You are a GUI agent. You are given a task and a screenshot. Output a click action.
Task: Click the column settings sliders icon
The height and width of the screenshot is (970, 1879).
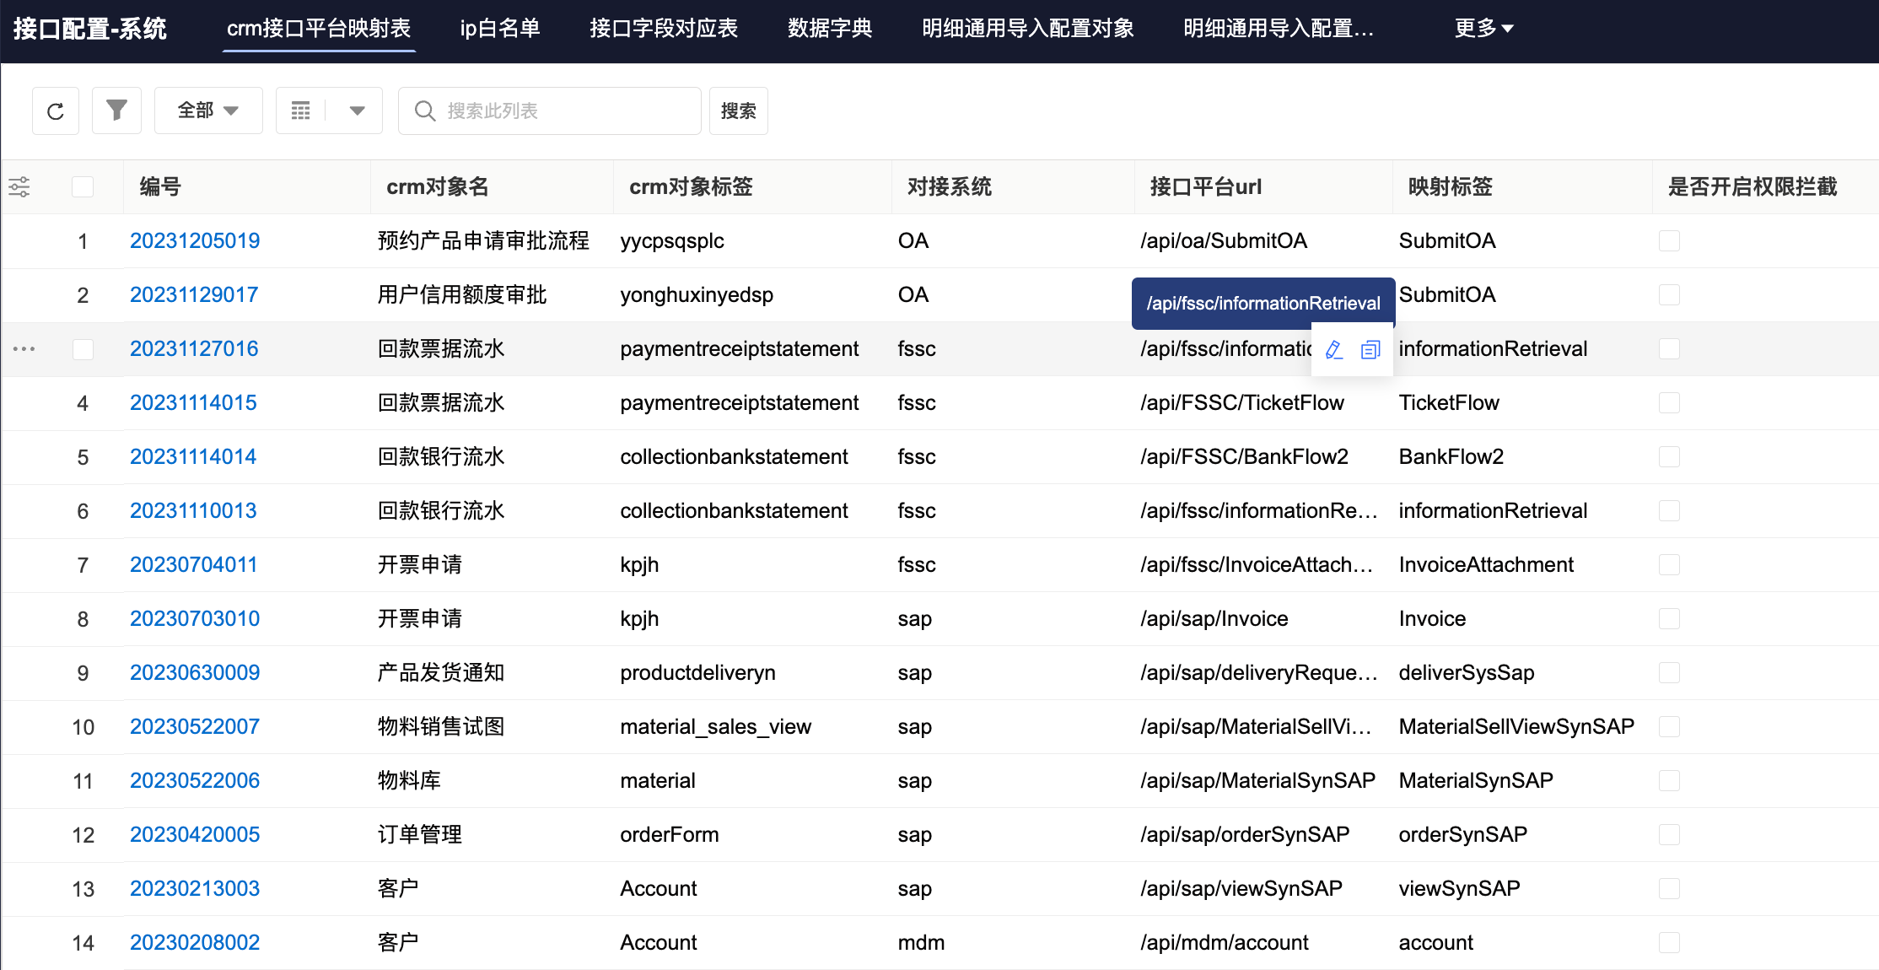coord(19,186)
